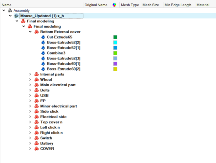Expand the COVER tree node
This screenshot has height=163, width=216.
point(30,149)
